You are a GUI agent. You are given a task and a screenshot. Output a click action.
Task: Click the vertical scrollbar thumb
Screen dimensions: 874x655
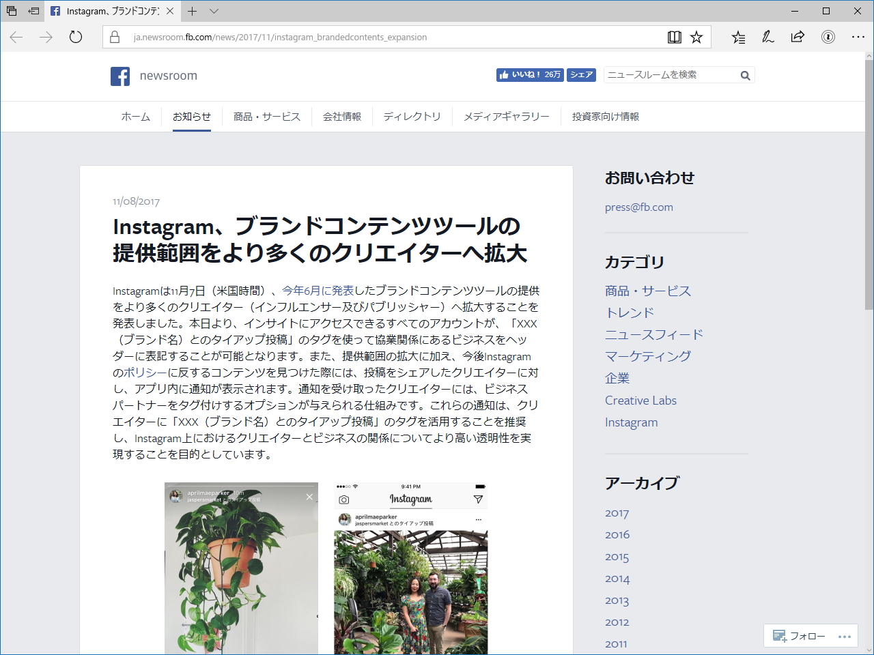pos(869,184)
